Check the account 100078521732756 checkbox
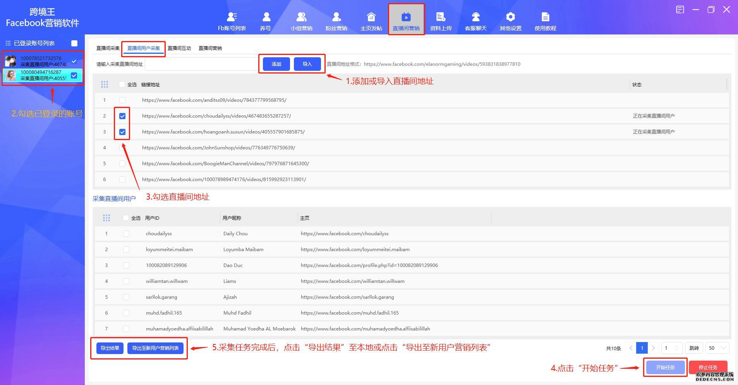This screenshot has width=738, height=385. pyautogui.click(x=74, y=61)
